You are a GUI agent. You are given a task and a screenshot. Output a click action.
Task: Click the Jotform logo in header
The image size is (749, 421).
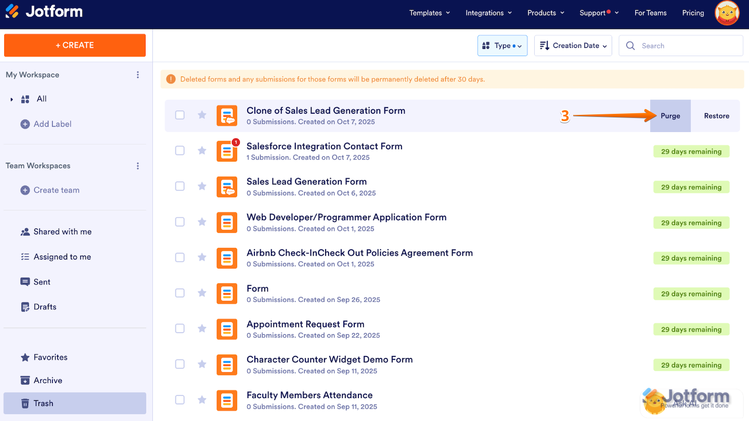coord(44,12)
